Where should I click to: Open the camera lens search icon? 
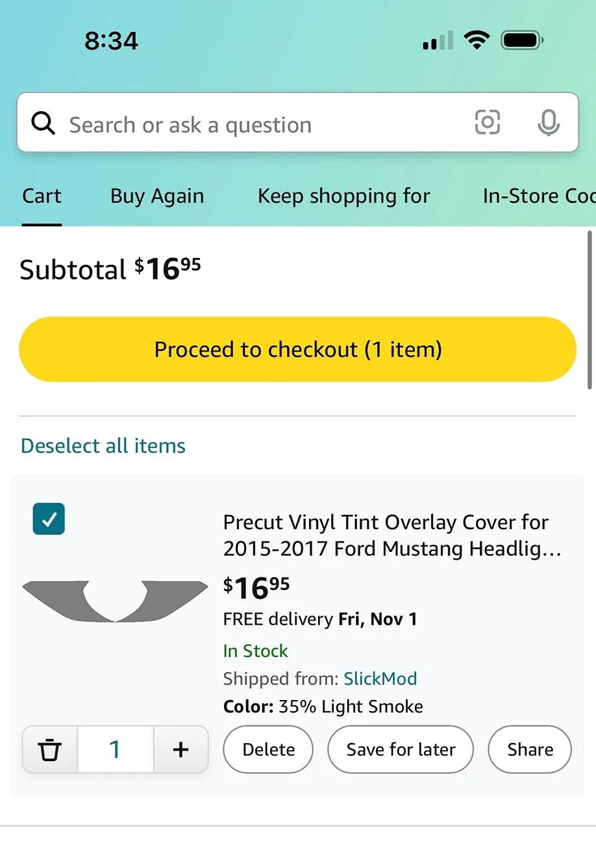tap(487, 122)
